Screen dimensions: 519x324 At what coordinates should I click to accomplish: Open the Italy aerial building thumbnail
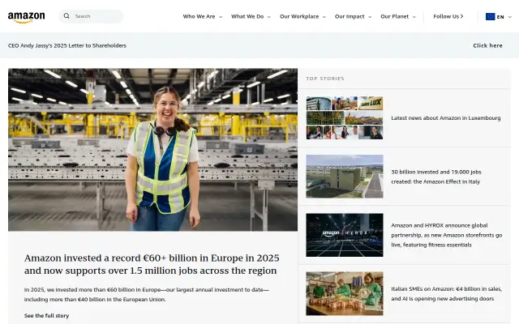pos(345,177)
